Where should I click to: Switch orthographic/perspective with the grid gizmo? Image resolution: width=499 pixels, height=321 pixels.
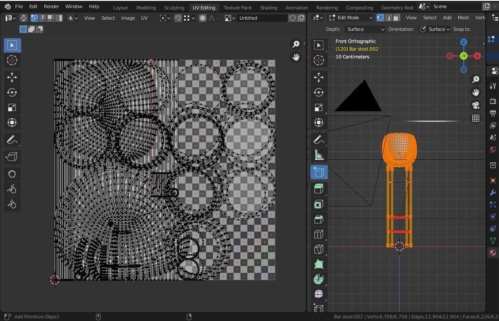[x=476, y=119]
